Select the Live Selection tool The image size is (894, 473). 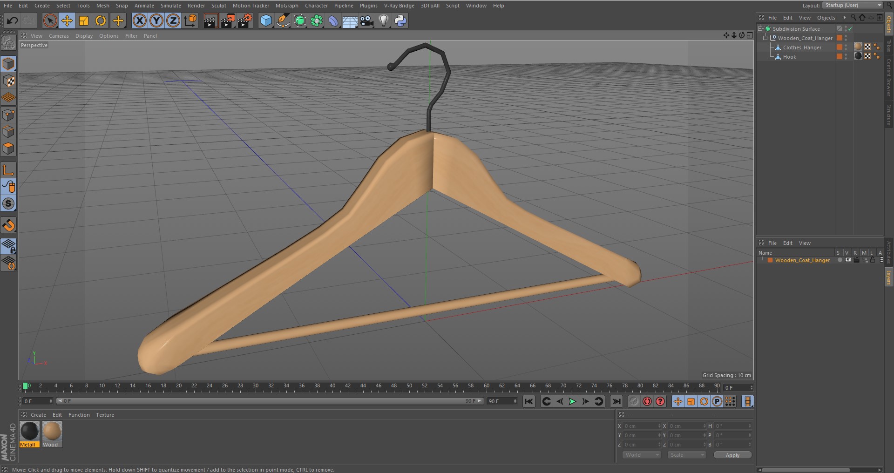(50, 20)
